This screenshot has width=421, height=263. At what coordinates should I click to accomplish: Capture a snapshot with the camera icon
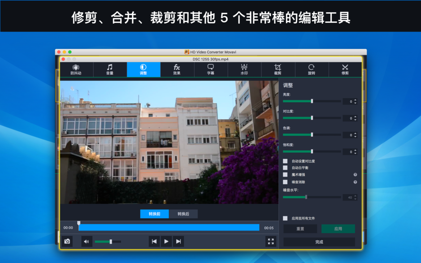(68, 241)
